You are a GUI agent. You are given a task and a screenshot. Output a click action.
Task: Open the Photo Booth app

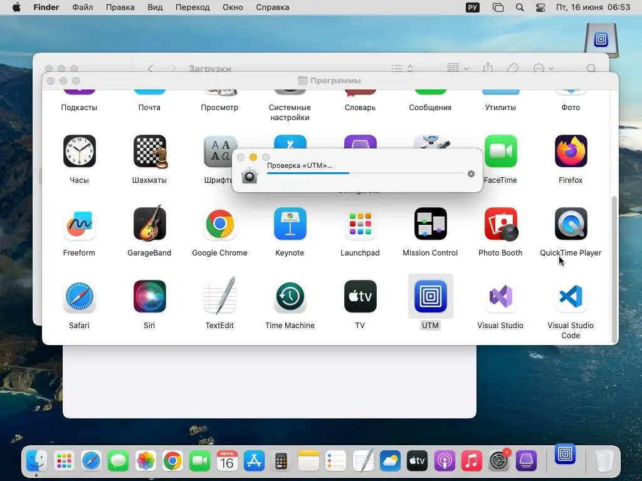[x=501, y=224]
